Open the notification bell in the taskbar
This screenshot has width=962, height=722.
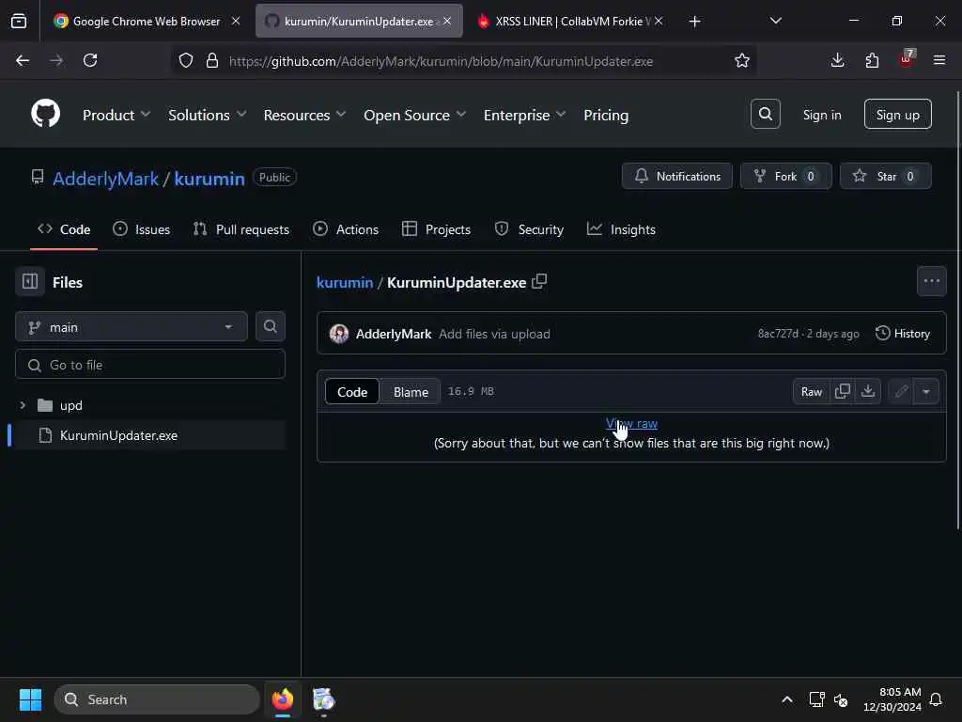coord(936,699)
